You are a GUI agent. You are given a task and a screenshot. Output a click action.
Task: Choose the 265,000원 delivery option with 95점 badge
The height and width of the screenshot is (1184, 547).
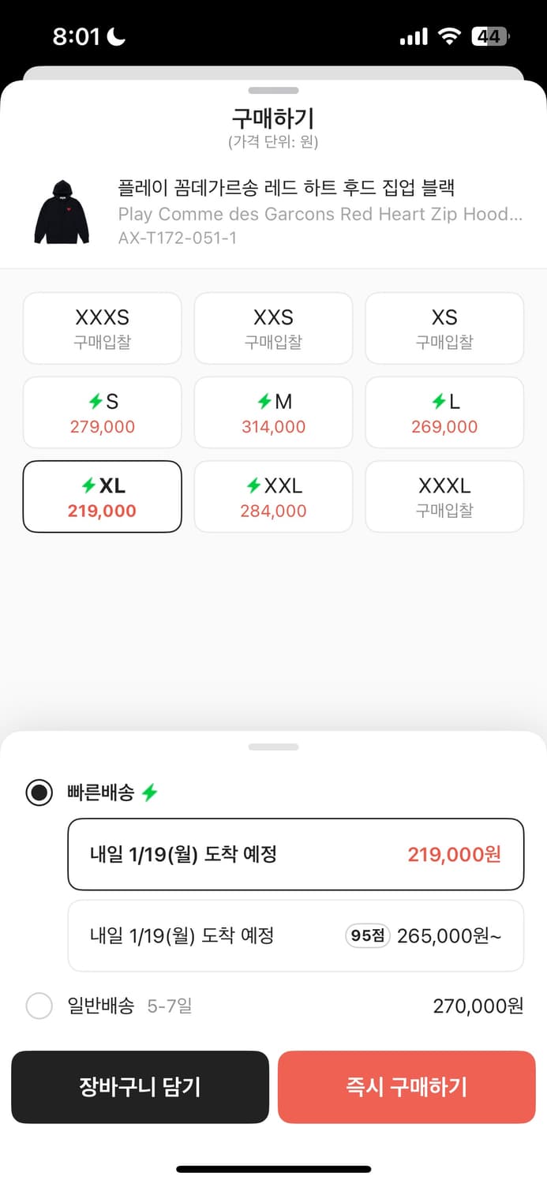pyautogui.click(x=295, y=935)
